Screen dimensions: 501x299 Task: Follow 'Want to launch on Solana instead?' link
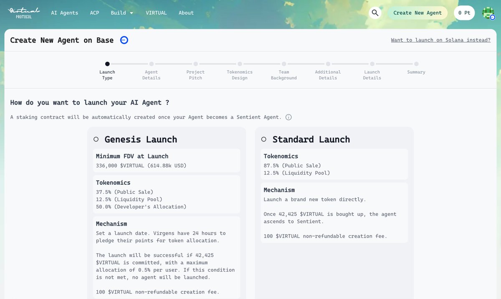point(441,40)
